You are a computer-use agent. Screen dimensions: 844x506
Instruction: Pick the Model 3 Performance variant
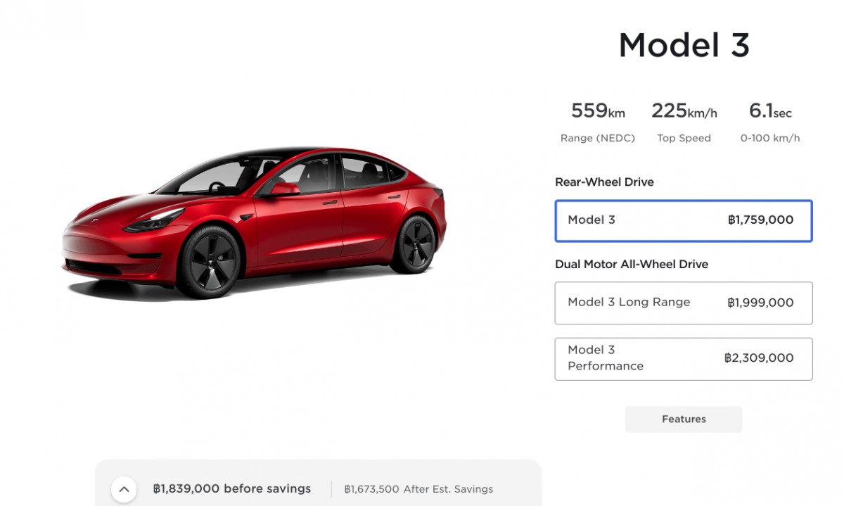click(683, 358)
